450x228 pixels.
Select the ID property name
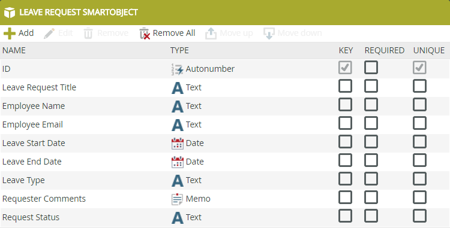pyautogui.click(x=7, y=69)
